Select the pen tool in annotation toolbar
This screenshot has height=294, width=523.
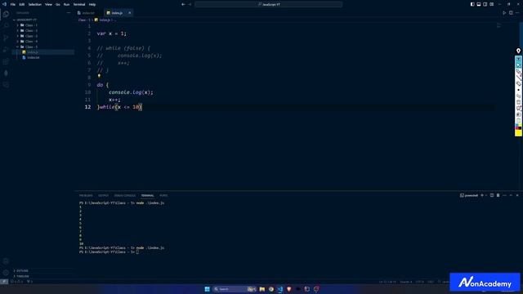pos(518,71)
